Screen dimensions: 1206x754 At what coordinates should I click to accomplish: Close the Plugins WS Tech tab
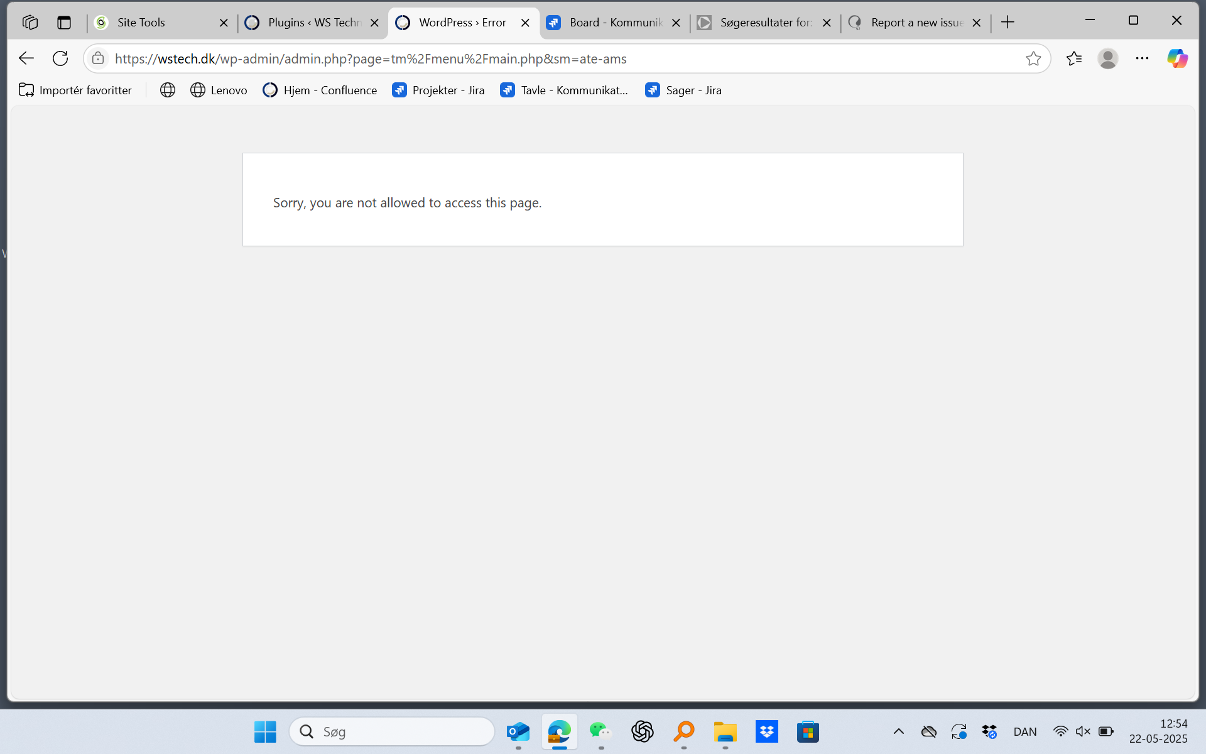pos(374,23)
